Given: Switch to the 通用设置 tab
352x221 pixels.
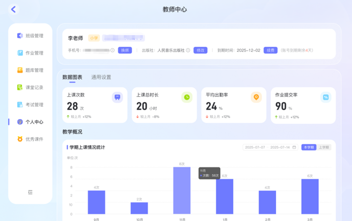Looking at the screenshot, I should pyautogui.click(x=101, y=78).
